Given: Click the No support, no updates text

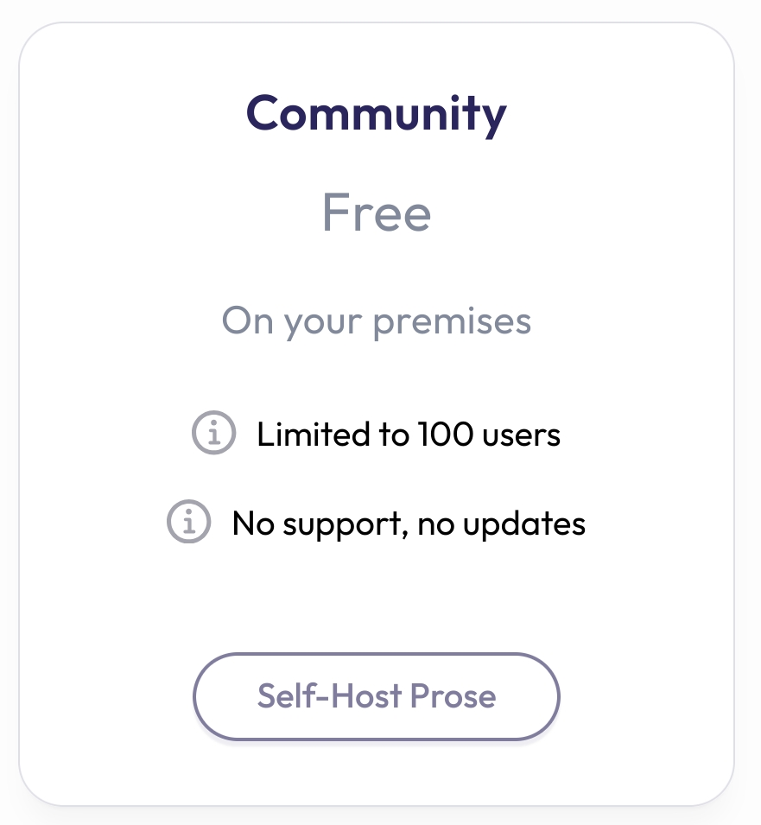Looking at the screenshot, I should tap(409, 523).
